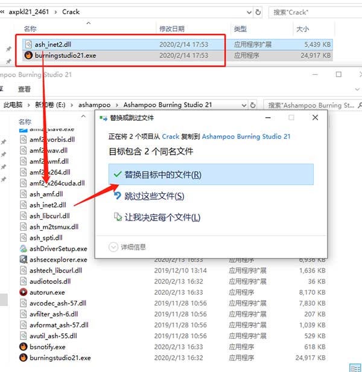This screenshot has height=372, width=362.
Task: Click 新加卷 (E:) breadcrumb segment
Action: pos(50,104)
